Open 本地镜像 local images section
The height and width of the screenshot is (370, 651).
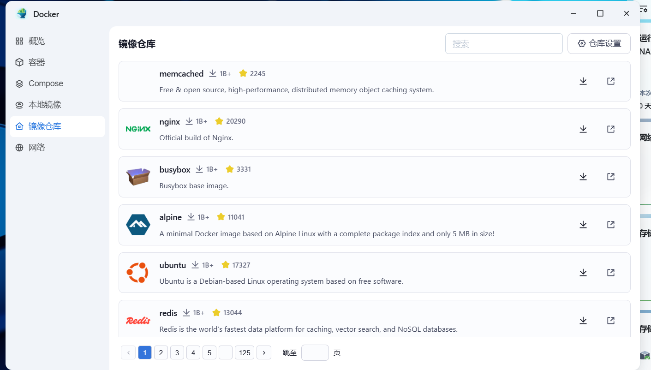point(57,105)
